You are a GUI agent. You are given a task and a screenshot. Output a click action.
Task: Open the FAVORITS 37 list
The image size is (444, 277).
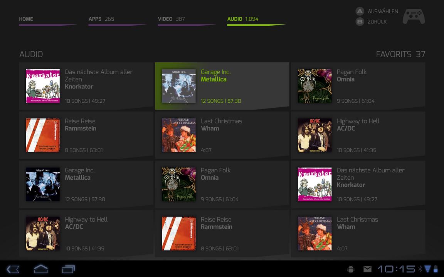(400, 54)
